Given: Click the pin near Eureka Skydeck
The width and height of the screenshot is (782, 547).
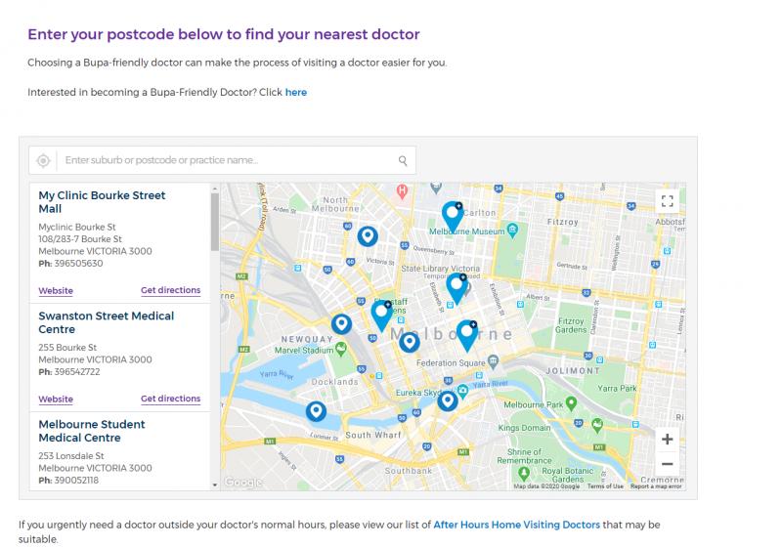Looking at the screenshot, I should (448, 400).
